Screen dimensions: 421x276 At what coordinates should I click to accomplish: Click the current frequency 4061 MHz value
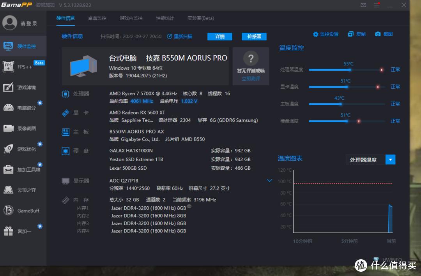tap(142, 101)
